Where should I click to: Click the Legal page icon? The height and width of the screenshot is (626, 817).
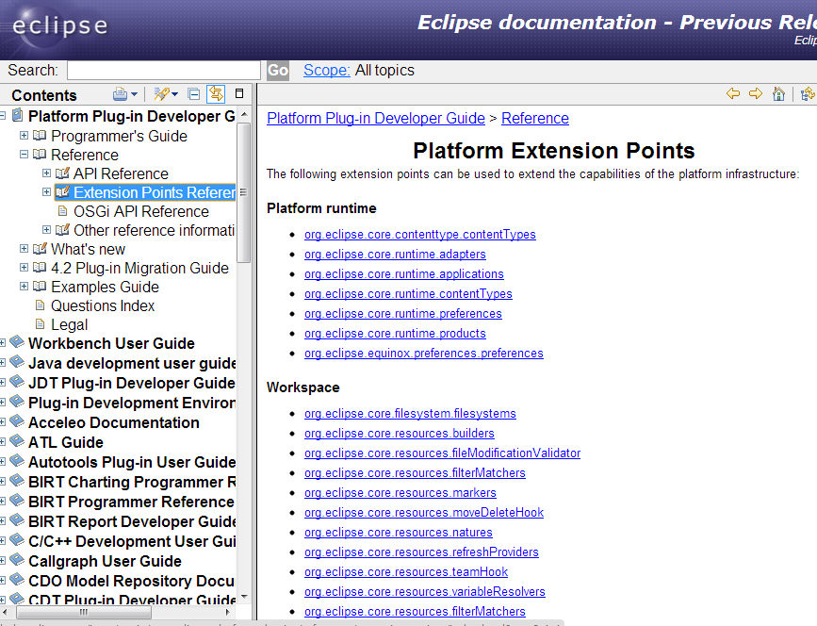pos(40,324)
